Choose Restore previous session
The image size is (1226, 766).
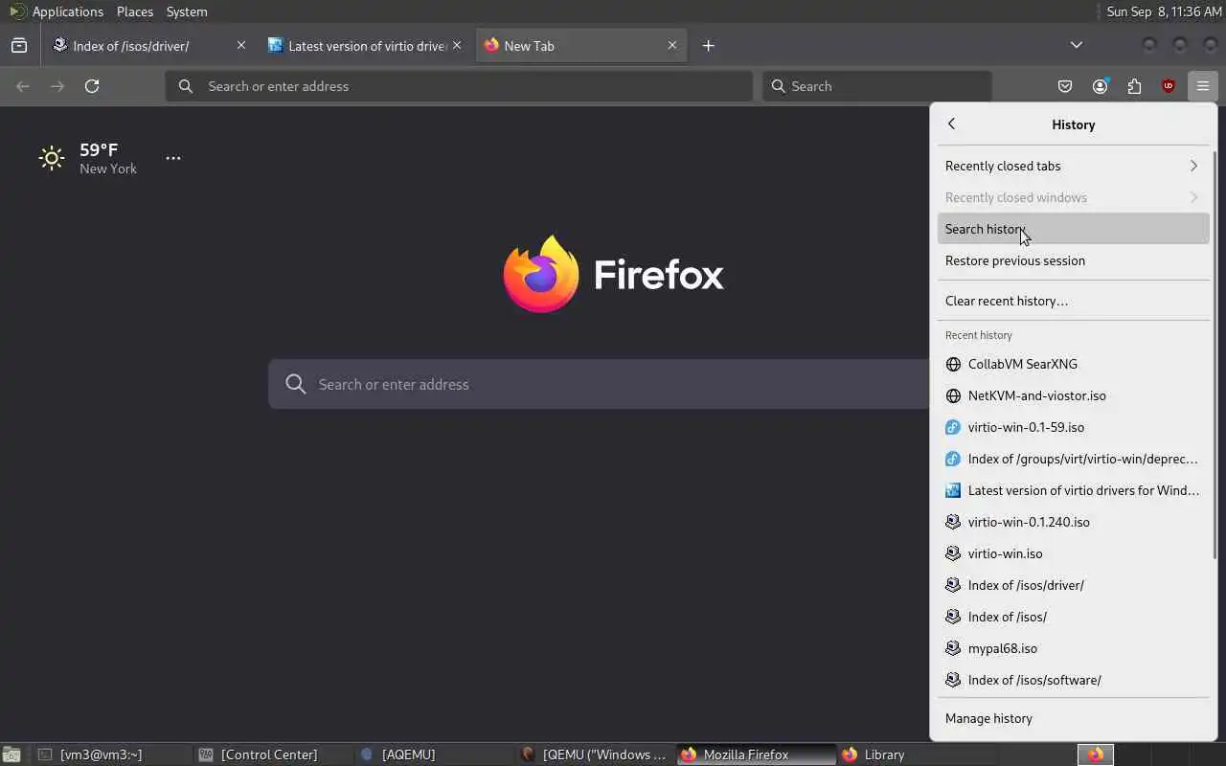pyautogui.click(x=1073, y=260)
